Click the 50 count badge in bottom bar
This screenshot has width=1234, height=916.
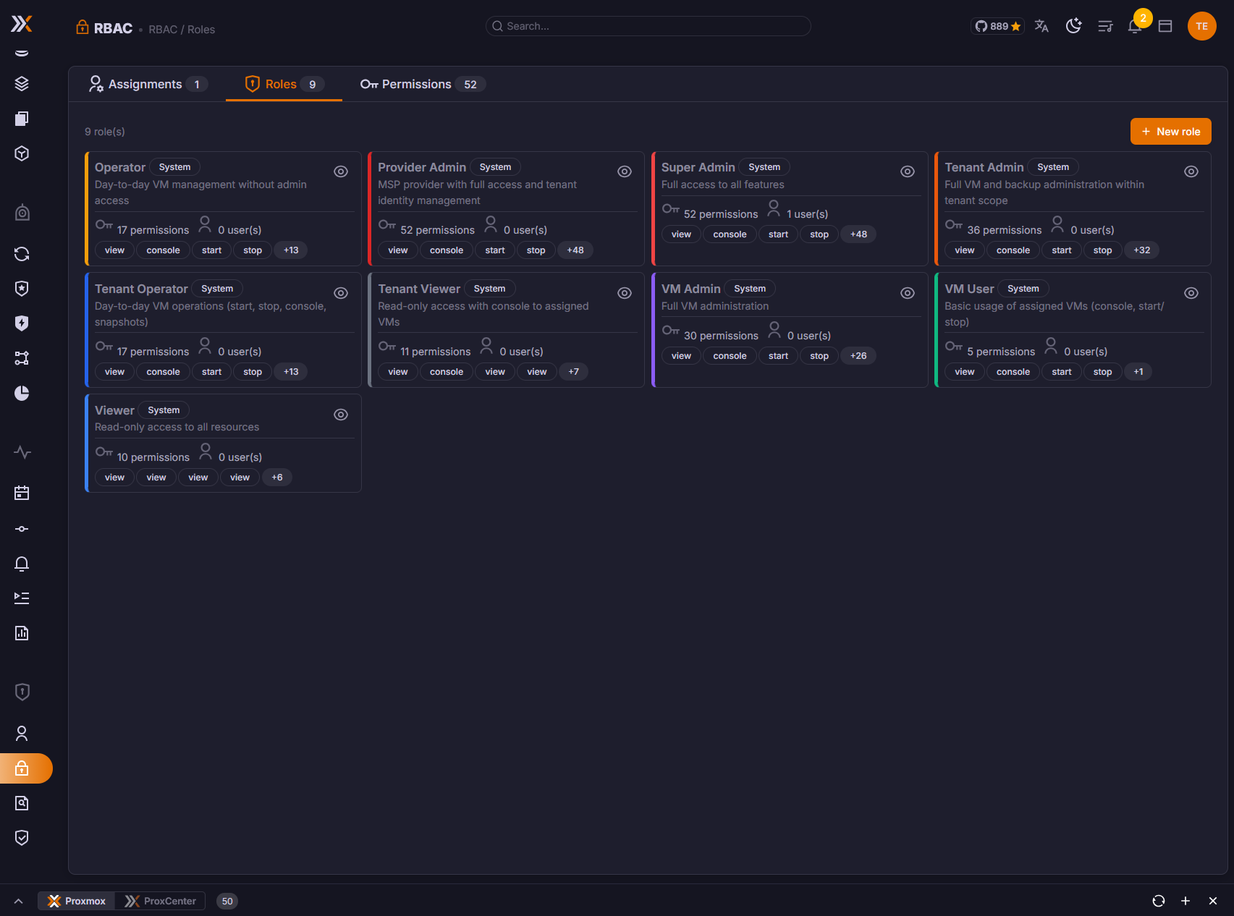[x=227, y=901]
